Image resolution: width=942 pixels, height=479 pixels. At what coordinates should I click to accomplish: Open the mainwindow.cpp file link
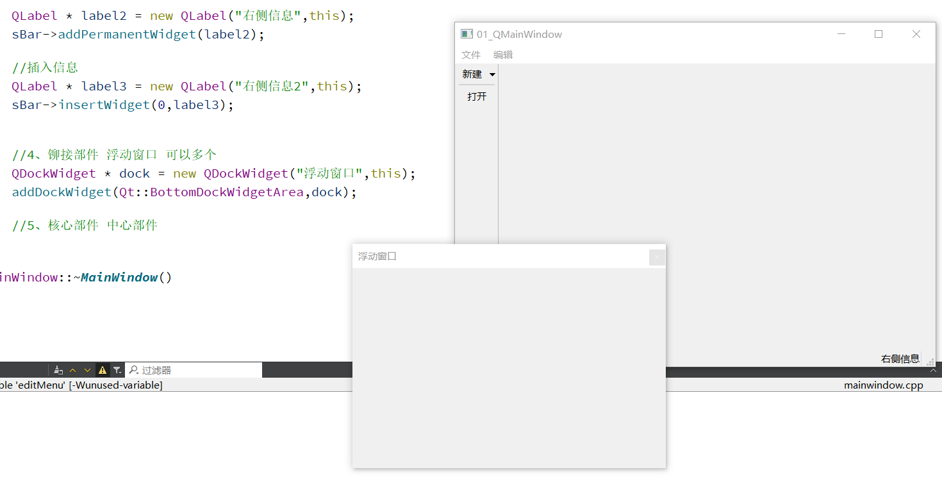883,385
